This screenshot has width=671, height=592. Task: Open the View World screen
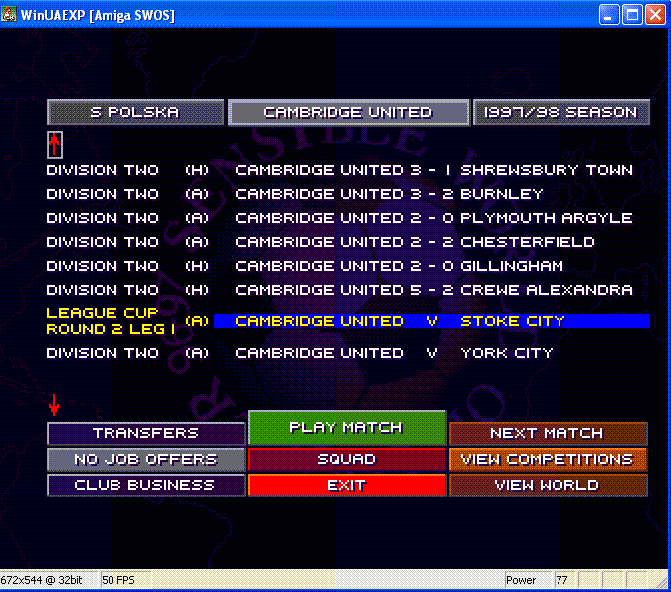548,486
